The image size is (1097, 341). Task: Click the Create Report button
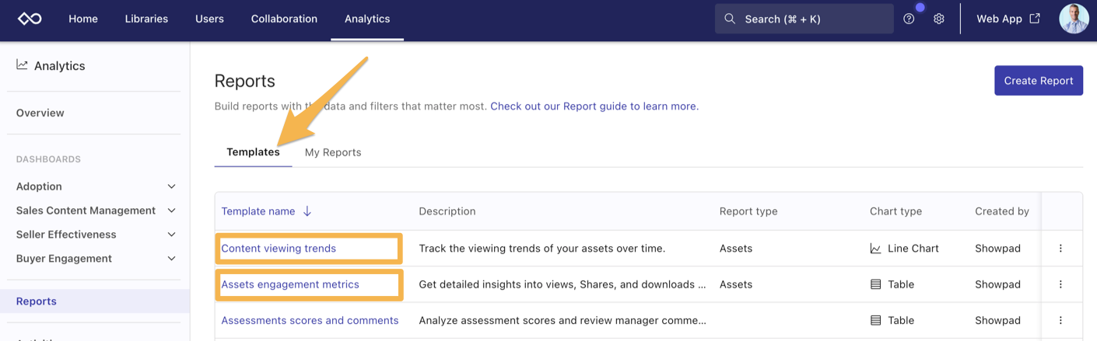click(x=1038, y=81)
